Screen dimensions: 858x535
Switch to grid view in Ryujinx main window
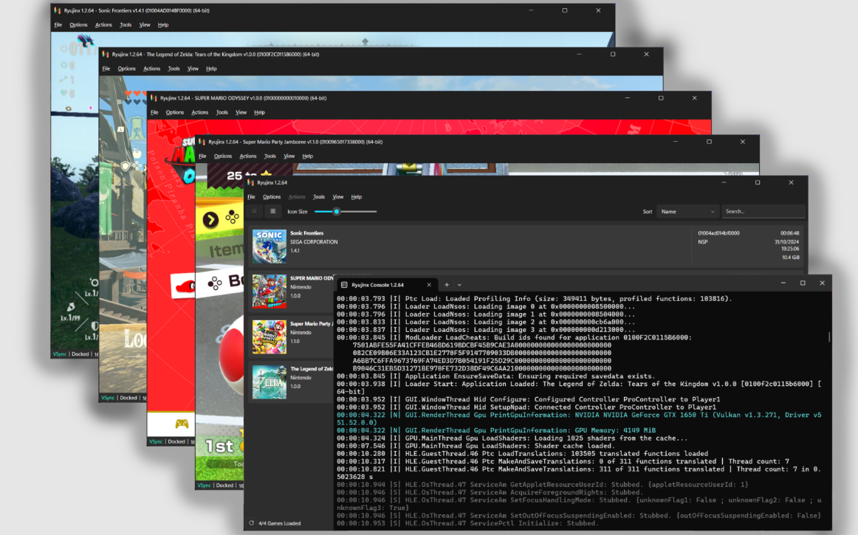coord(273,211)
